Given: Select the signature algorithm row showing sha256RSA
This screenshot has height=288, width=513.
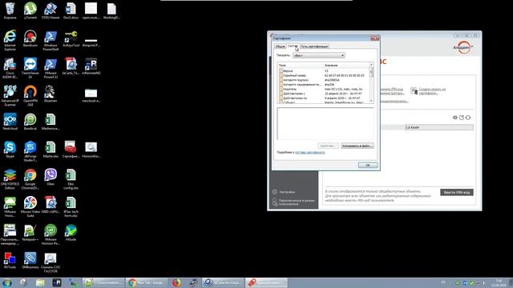Looking at the screenshot, I should pyautogui.click(x=325, y=80).
